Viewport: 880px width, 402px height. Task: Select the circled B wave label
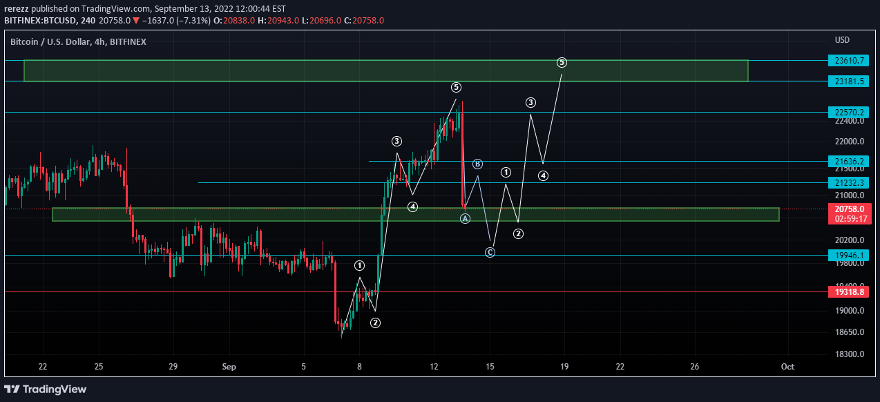(x=477, y=164)
